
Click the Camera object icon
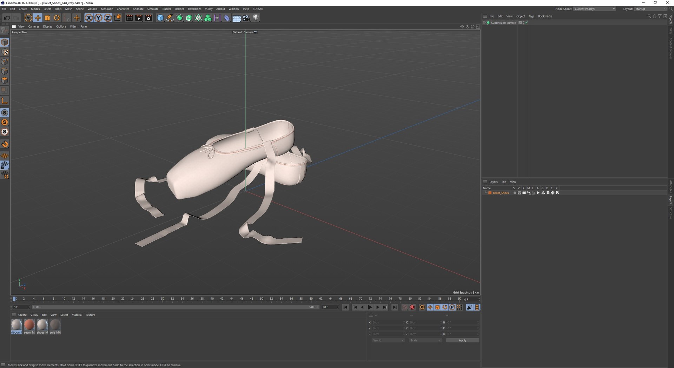[x=246, y=18]
